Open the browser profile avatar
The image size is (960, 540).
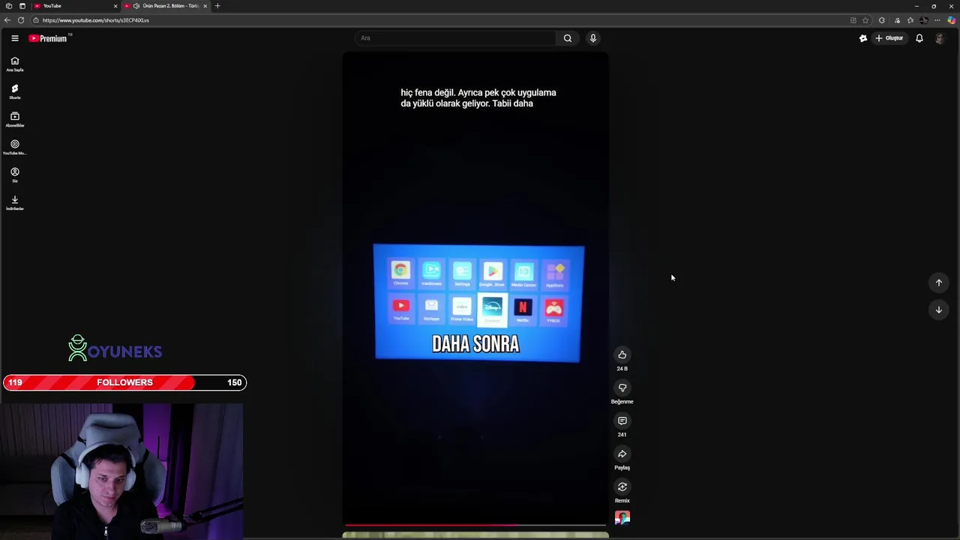click(x=924, y=20)
